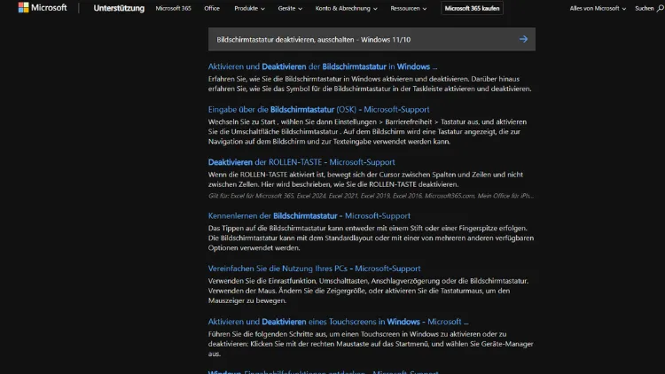Image resolution: width=665 pixels, height=374 pixels.
Task: Click the Suchen label in header
Action: pos(645,9)
